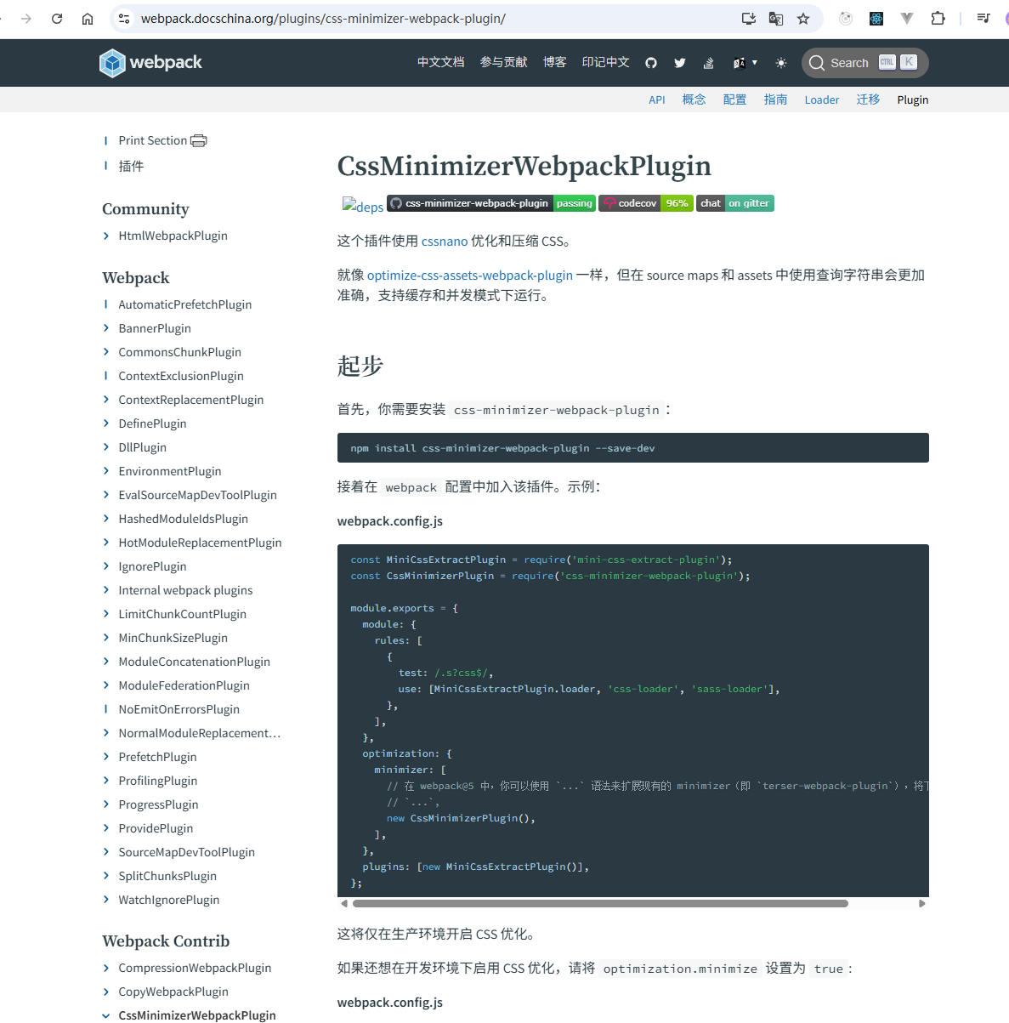The width and height of the screenshot is (1009, 1023).
Task: Click the translate page icon
Action: point(776,19)
